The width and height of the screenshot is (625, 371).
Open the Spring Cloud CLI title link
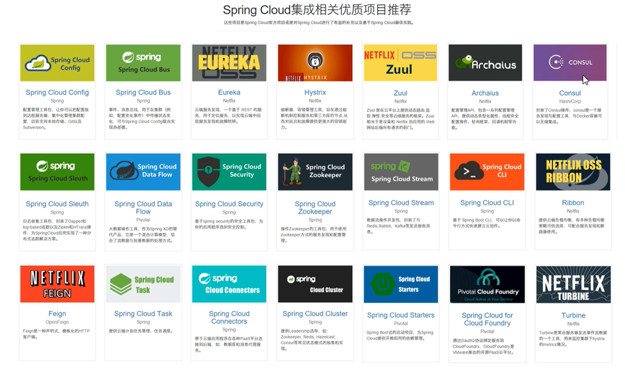coord(487,203)
